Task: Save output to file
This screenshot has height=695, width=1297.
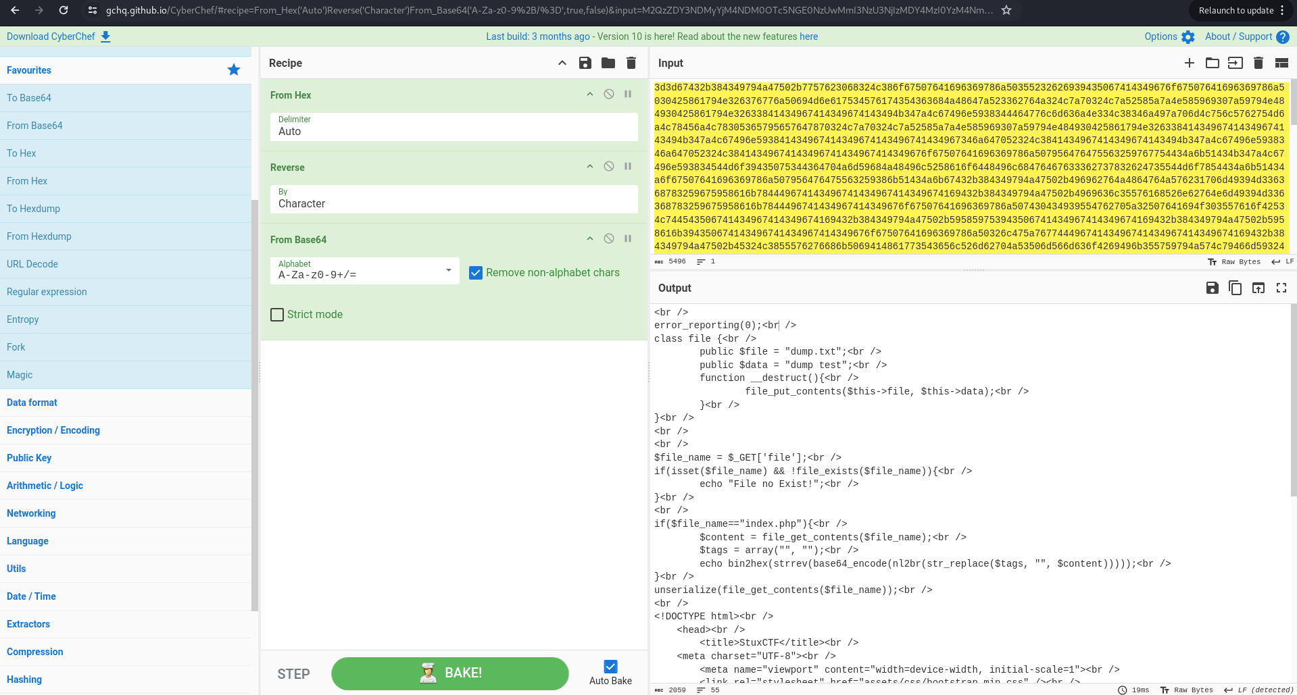Action: click(1213, 288)
